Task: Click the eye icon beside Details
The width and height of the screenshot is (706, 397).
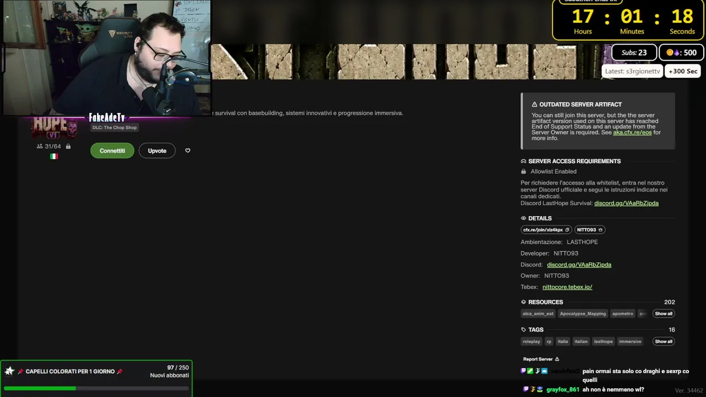Action: pyautogui.click(x=523, y=218)
